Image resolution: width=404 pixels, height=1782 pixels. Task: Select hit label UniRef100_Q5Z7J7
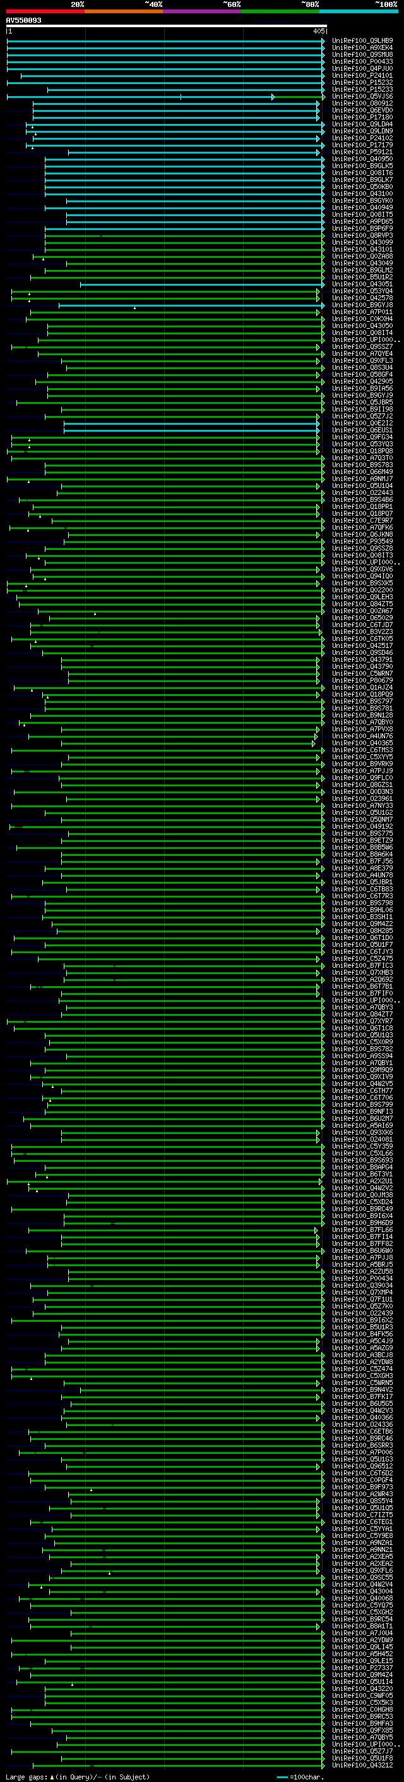click(362, 1751)
